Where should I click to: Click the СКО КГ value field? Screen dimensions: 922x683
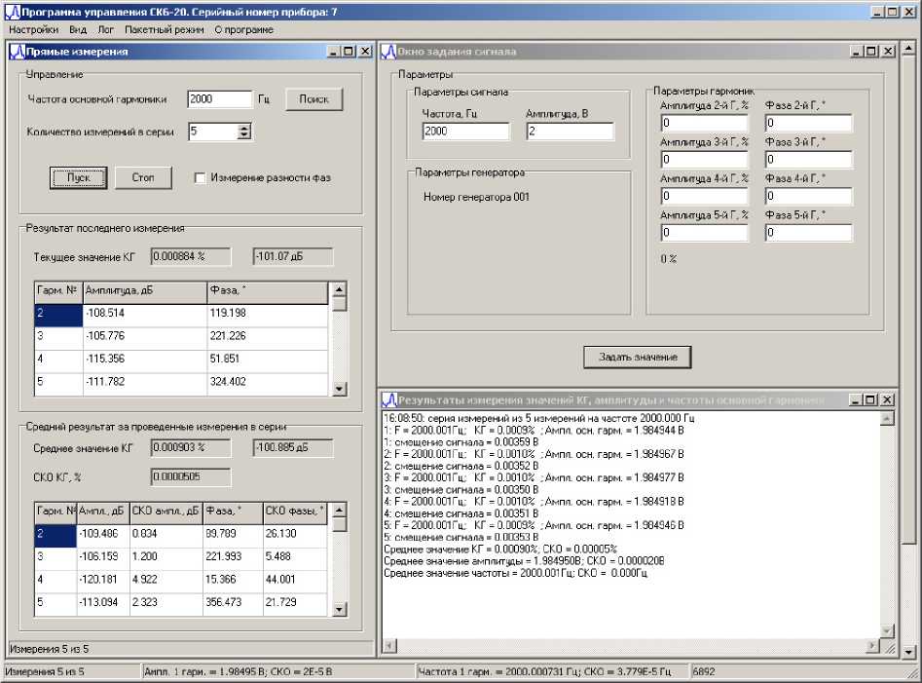[191, 477]
